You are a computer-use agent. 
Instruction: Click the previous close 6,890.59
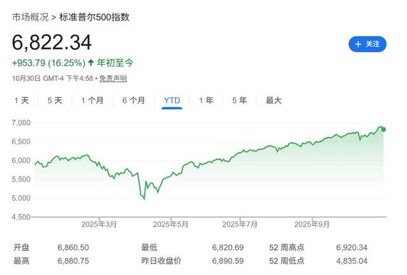(228, 261)
